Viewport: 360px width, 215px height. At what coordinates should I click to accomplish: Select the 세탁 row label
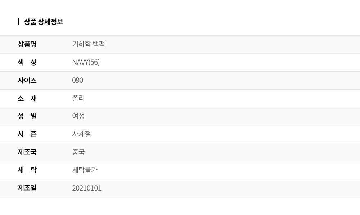tap(27, 170)
